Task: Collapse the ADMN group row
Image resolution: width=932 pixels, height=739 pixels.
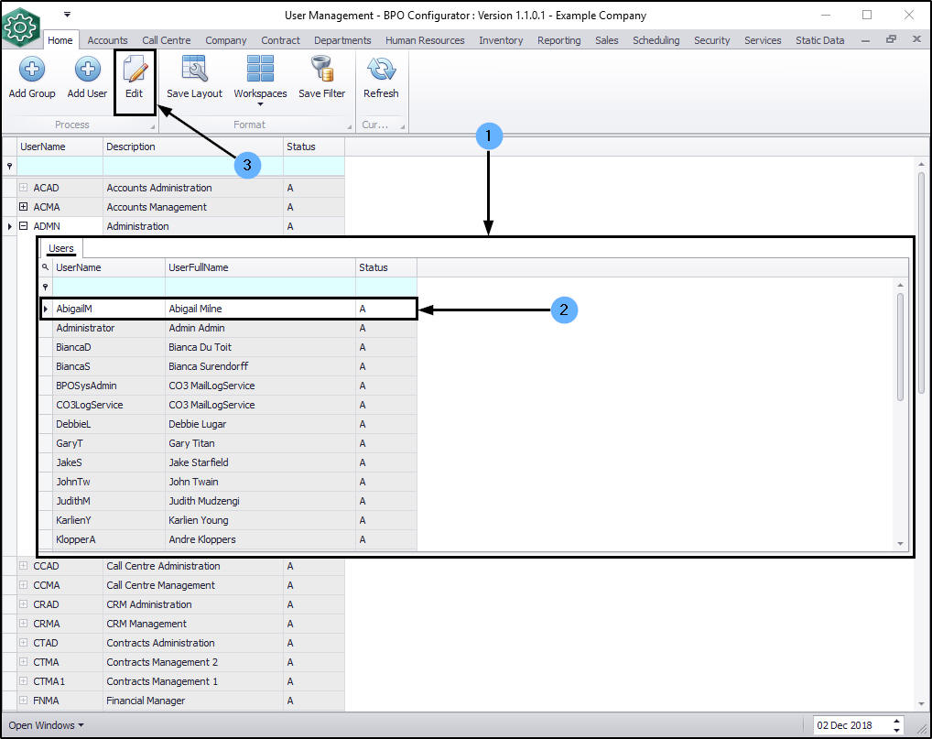Action: pos(23,226)
